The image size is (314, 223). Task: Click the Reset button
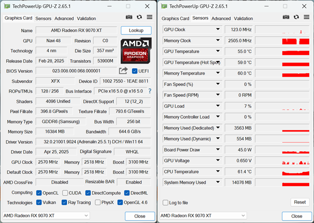[x=300, y=202]
